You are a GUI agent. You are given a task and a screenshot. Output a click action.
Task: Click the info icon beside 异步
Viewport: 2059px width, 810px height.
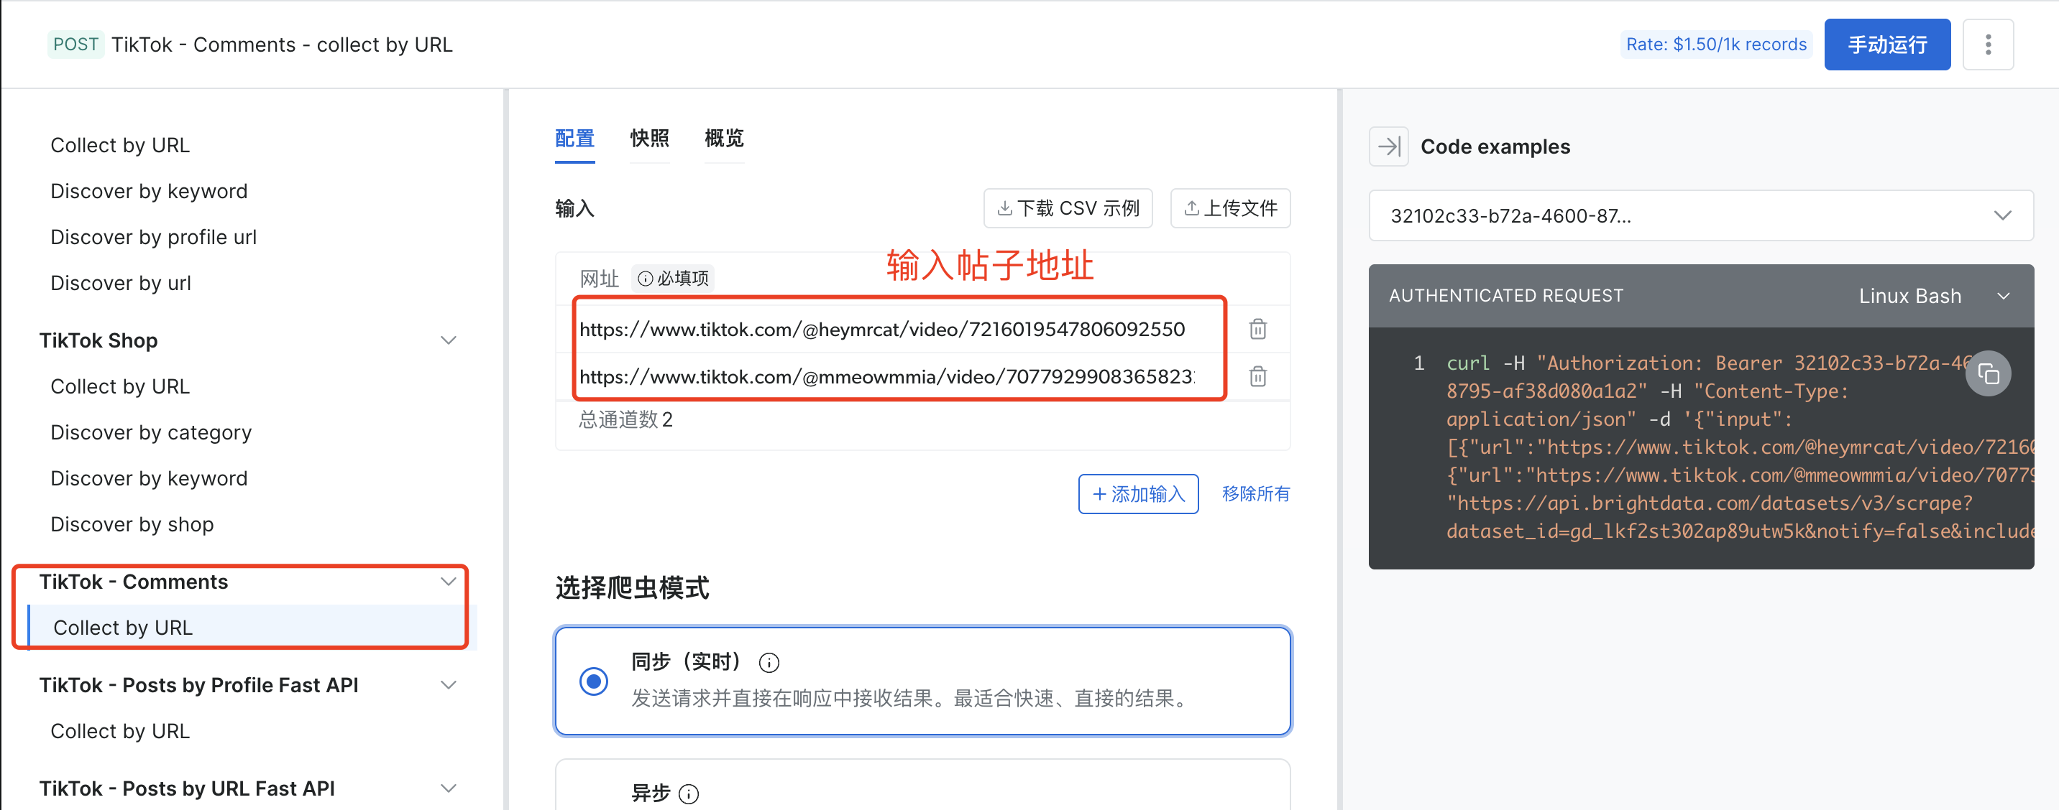pyautogui.click(x=688, y=794)
